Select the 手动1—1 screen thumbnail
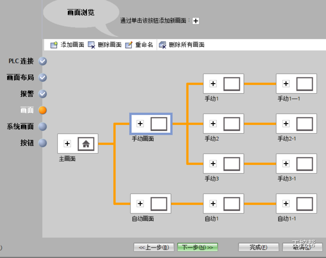Screen dimensions: 326x258 pos(305,84)
